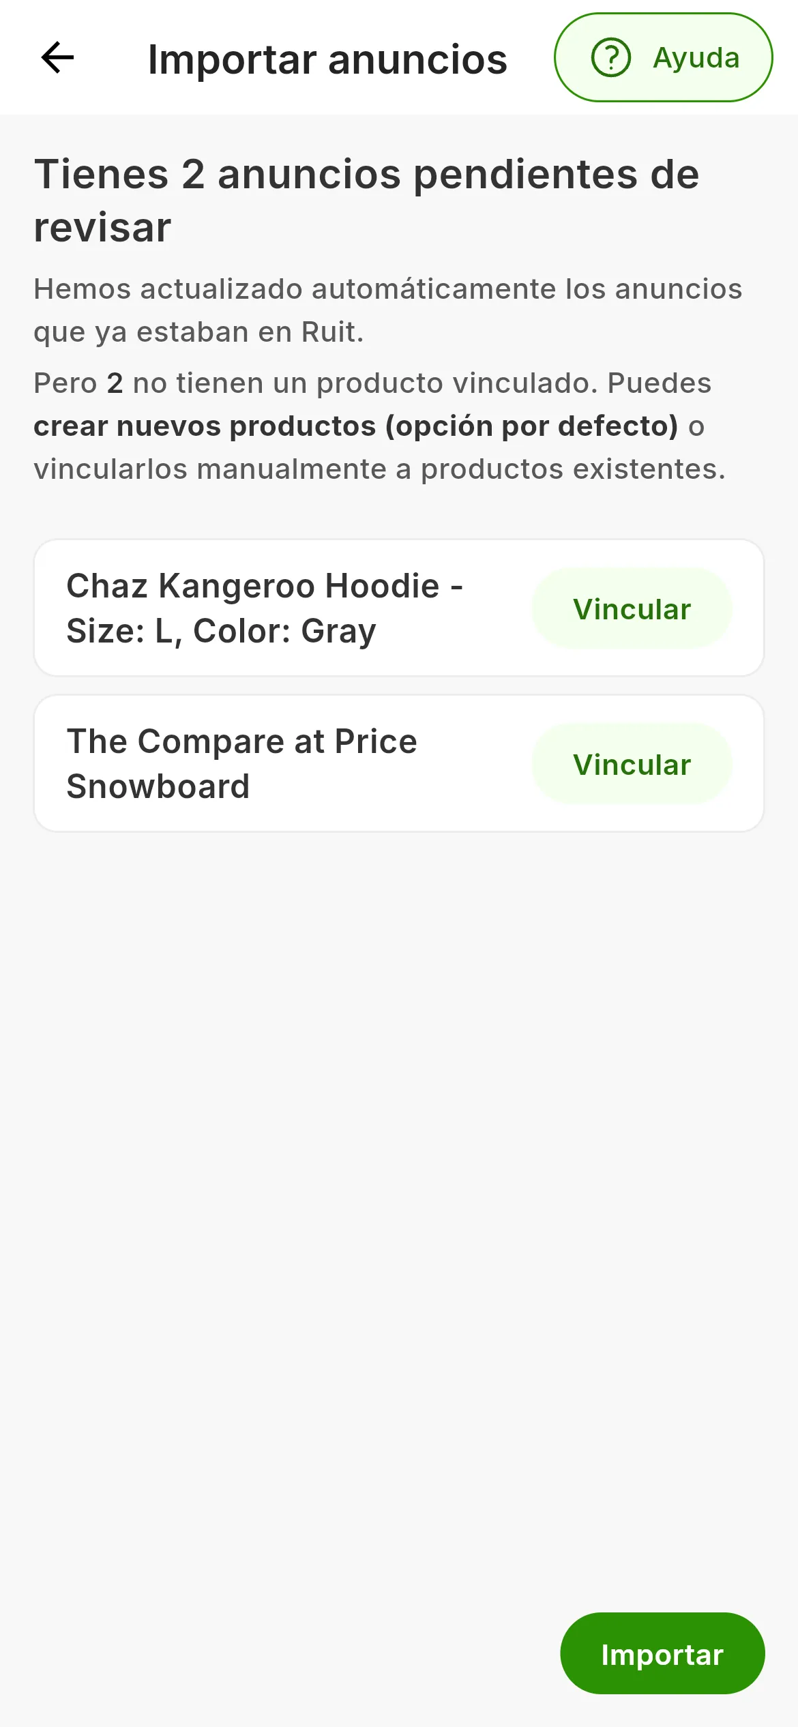Click Vincular for The Compare at Price Snowboard
This screenshot has height=1727, width=798.
632,764
